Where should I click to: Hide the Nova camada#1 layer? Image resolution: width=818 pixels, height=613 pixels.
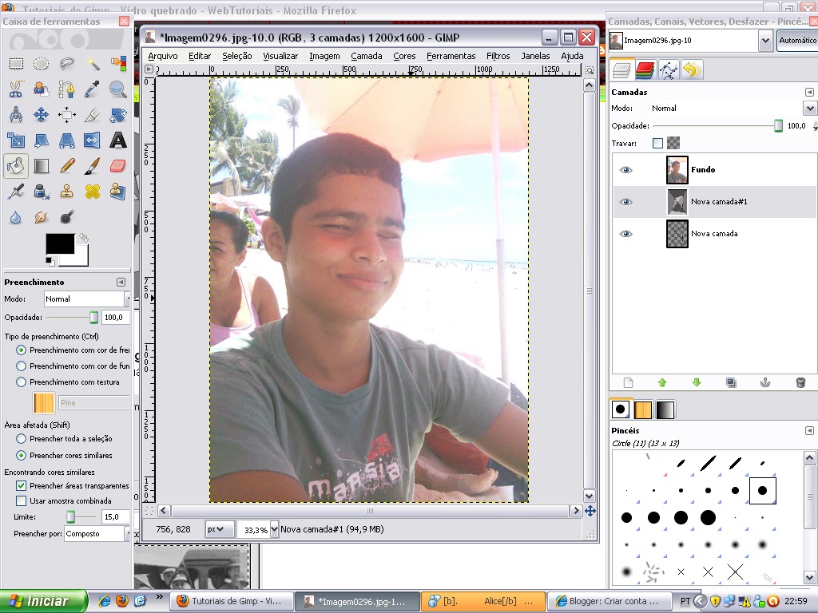[625, 202]
